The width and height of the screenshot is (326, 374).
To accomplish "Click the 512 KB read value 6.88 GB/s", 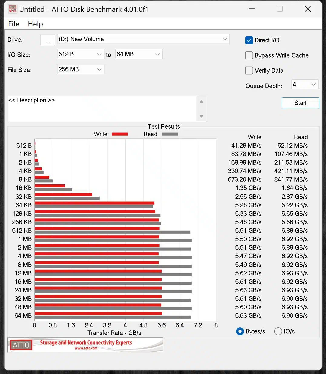I will pyautogui.click(x=295, y=231).
